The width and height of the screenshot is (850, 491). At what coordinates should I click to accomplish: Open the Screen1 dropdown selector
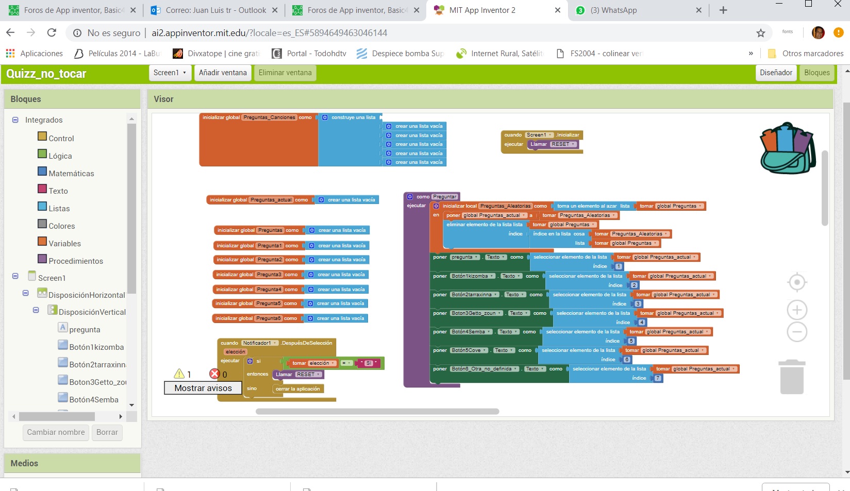170,73
